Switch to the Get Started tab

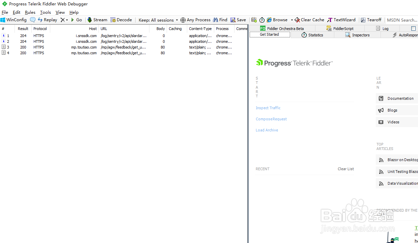(270, 35)
